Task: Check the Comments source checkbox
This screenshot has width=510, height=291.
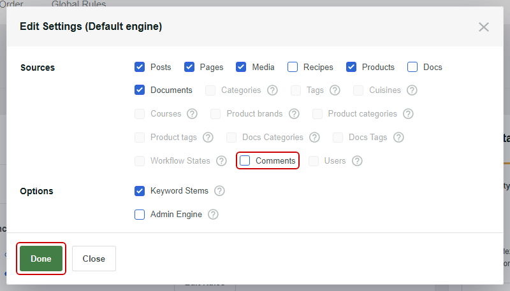Action: point(245,160)
